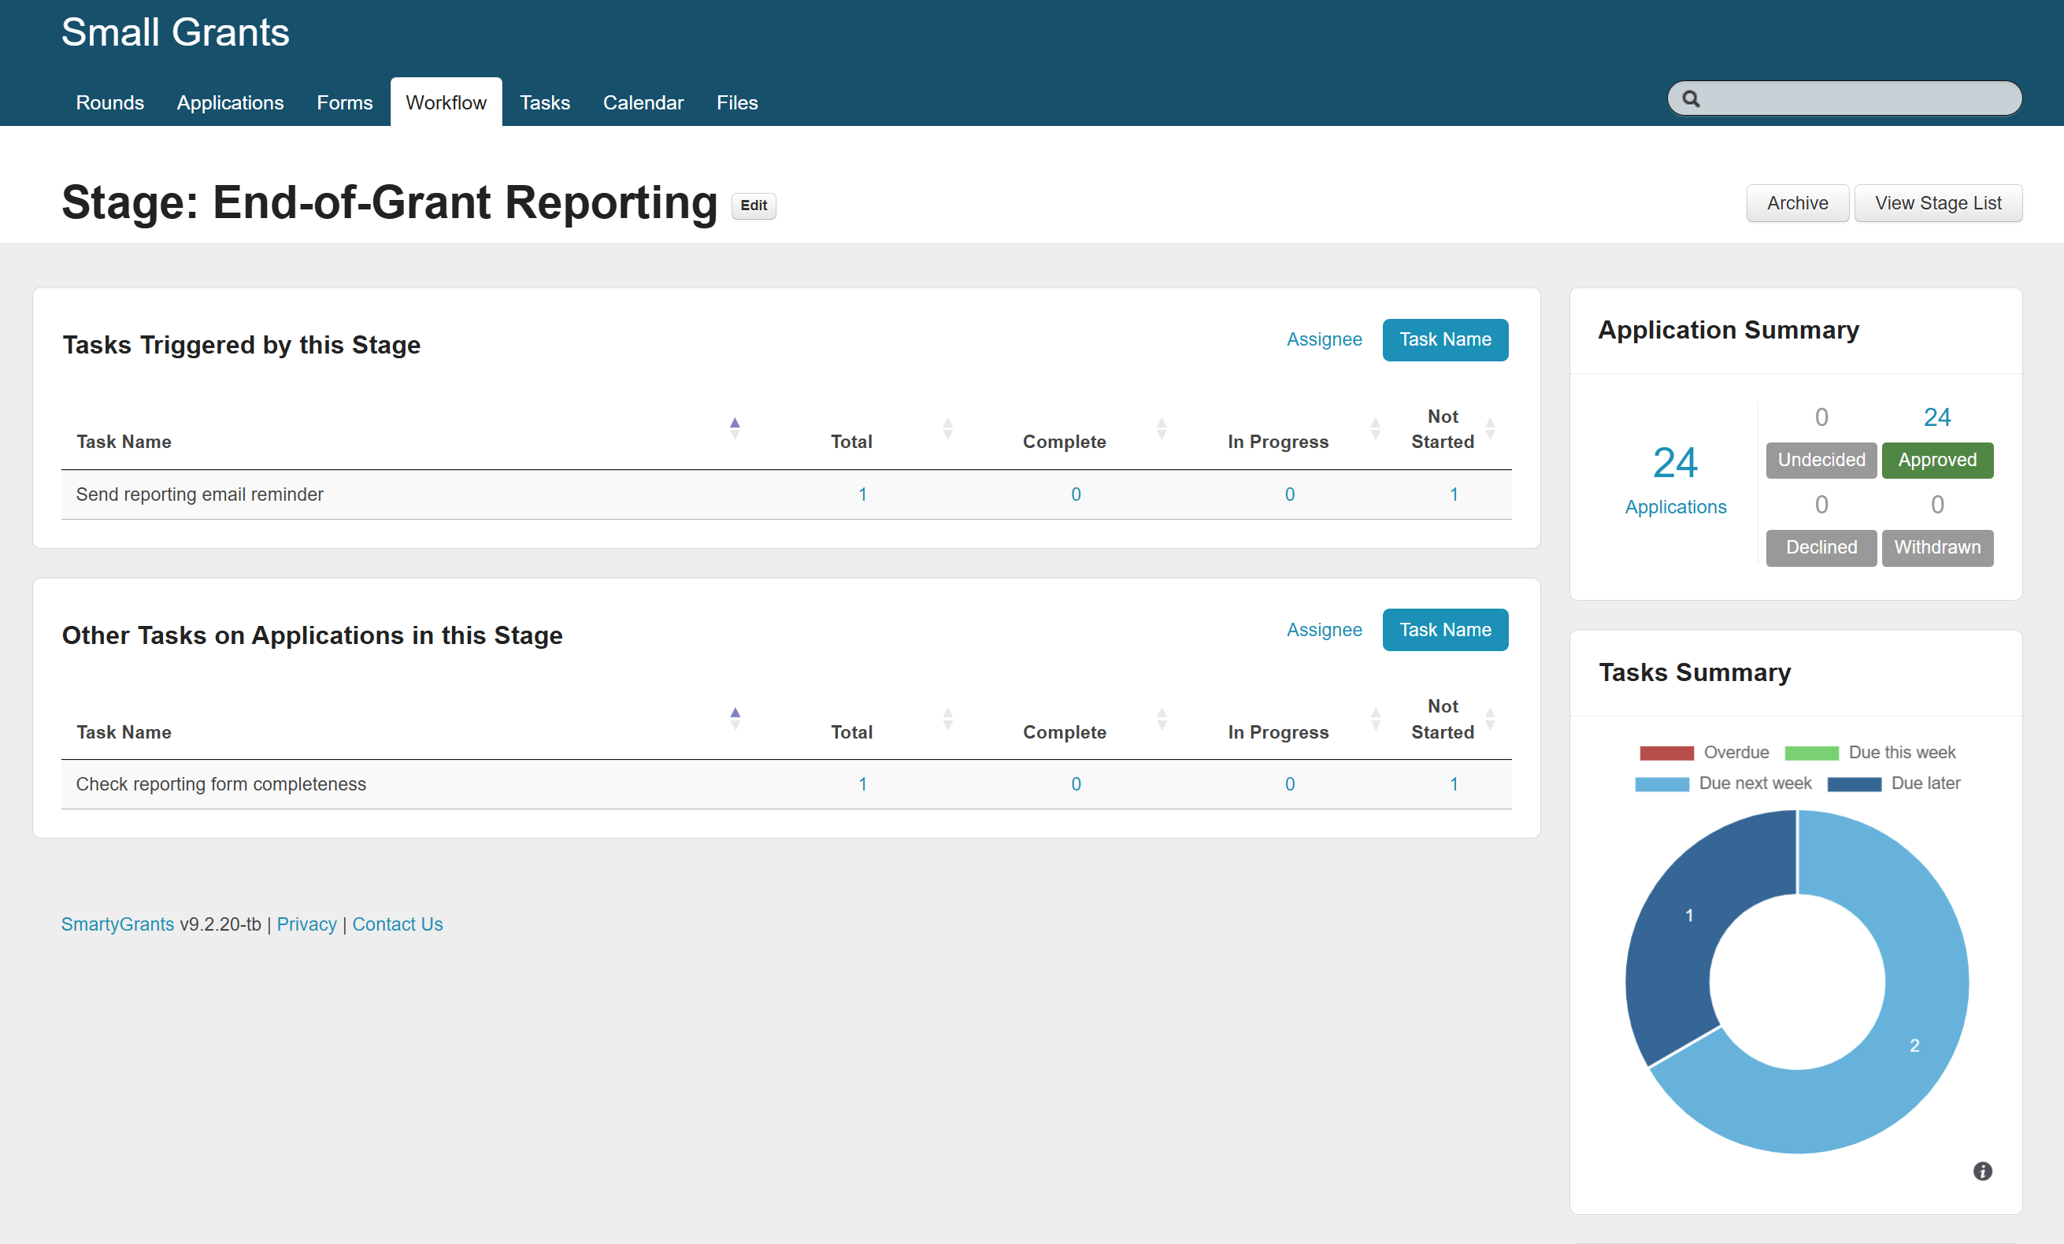Open Total count for Check reporting form completeness

862,784
